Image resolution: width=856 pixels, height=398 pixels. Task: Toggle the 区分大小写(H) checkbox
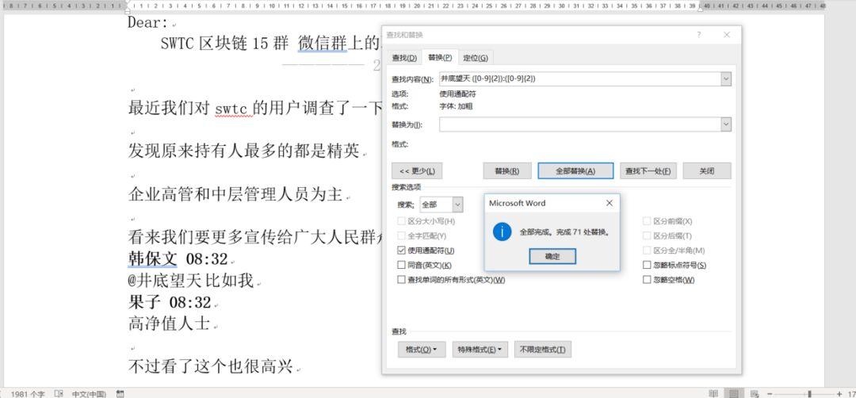pyautogui.click(x=403, y=221)
